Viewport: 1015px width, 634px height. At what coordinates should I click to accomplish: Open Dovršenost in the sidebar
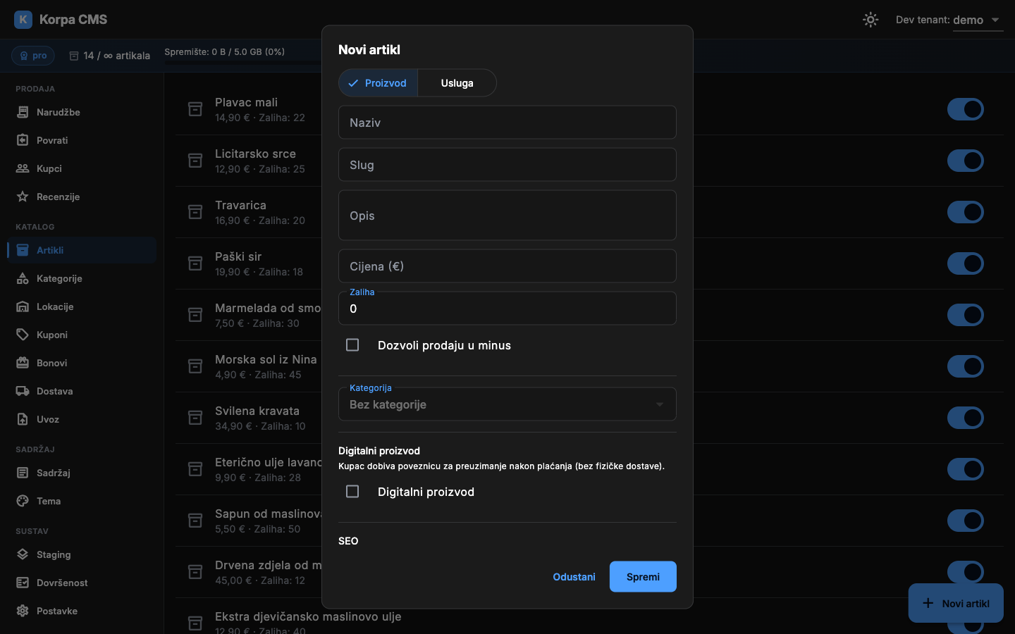(82, 583)
